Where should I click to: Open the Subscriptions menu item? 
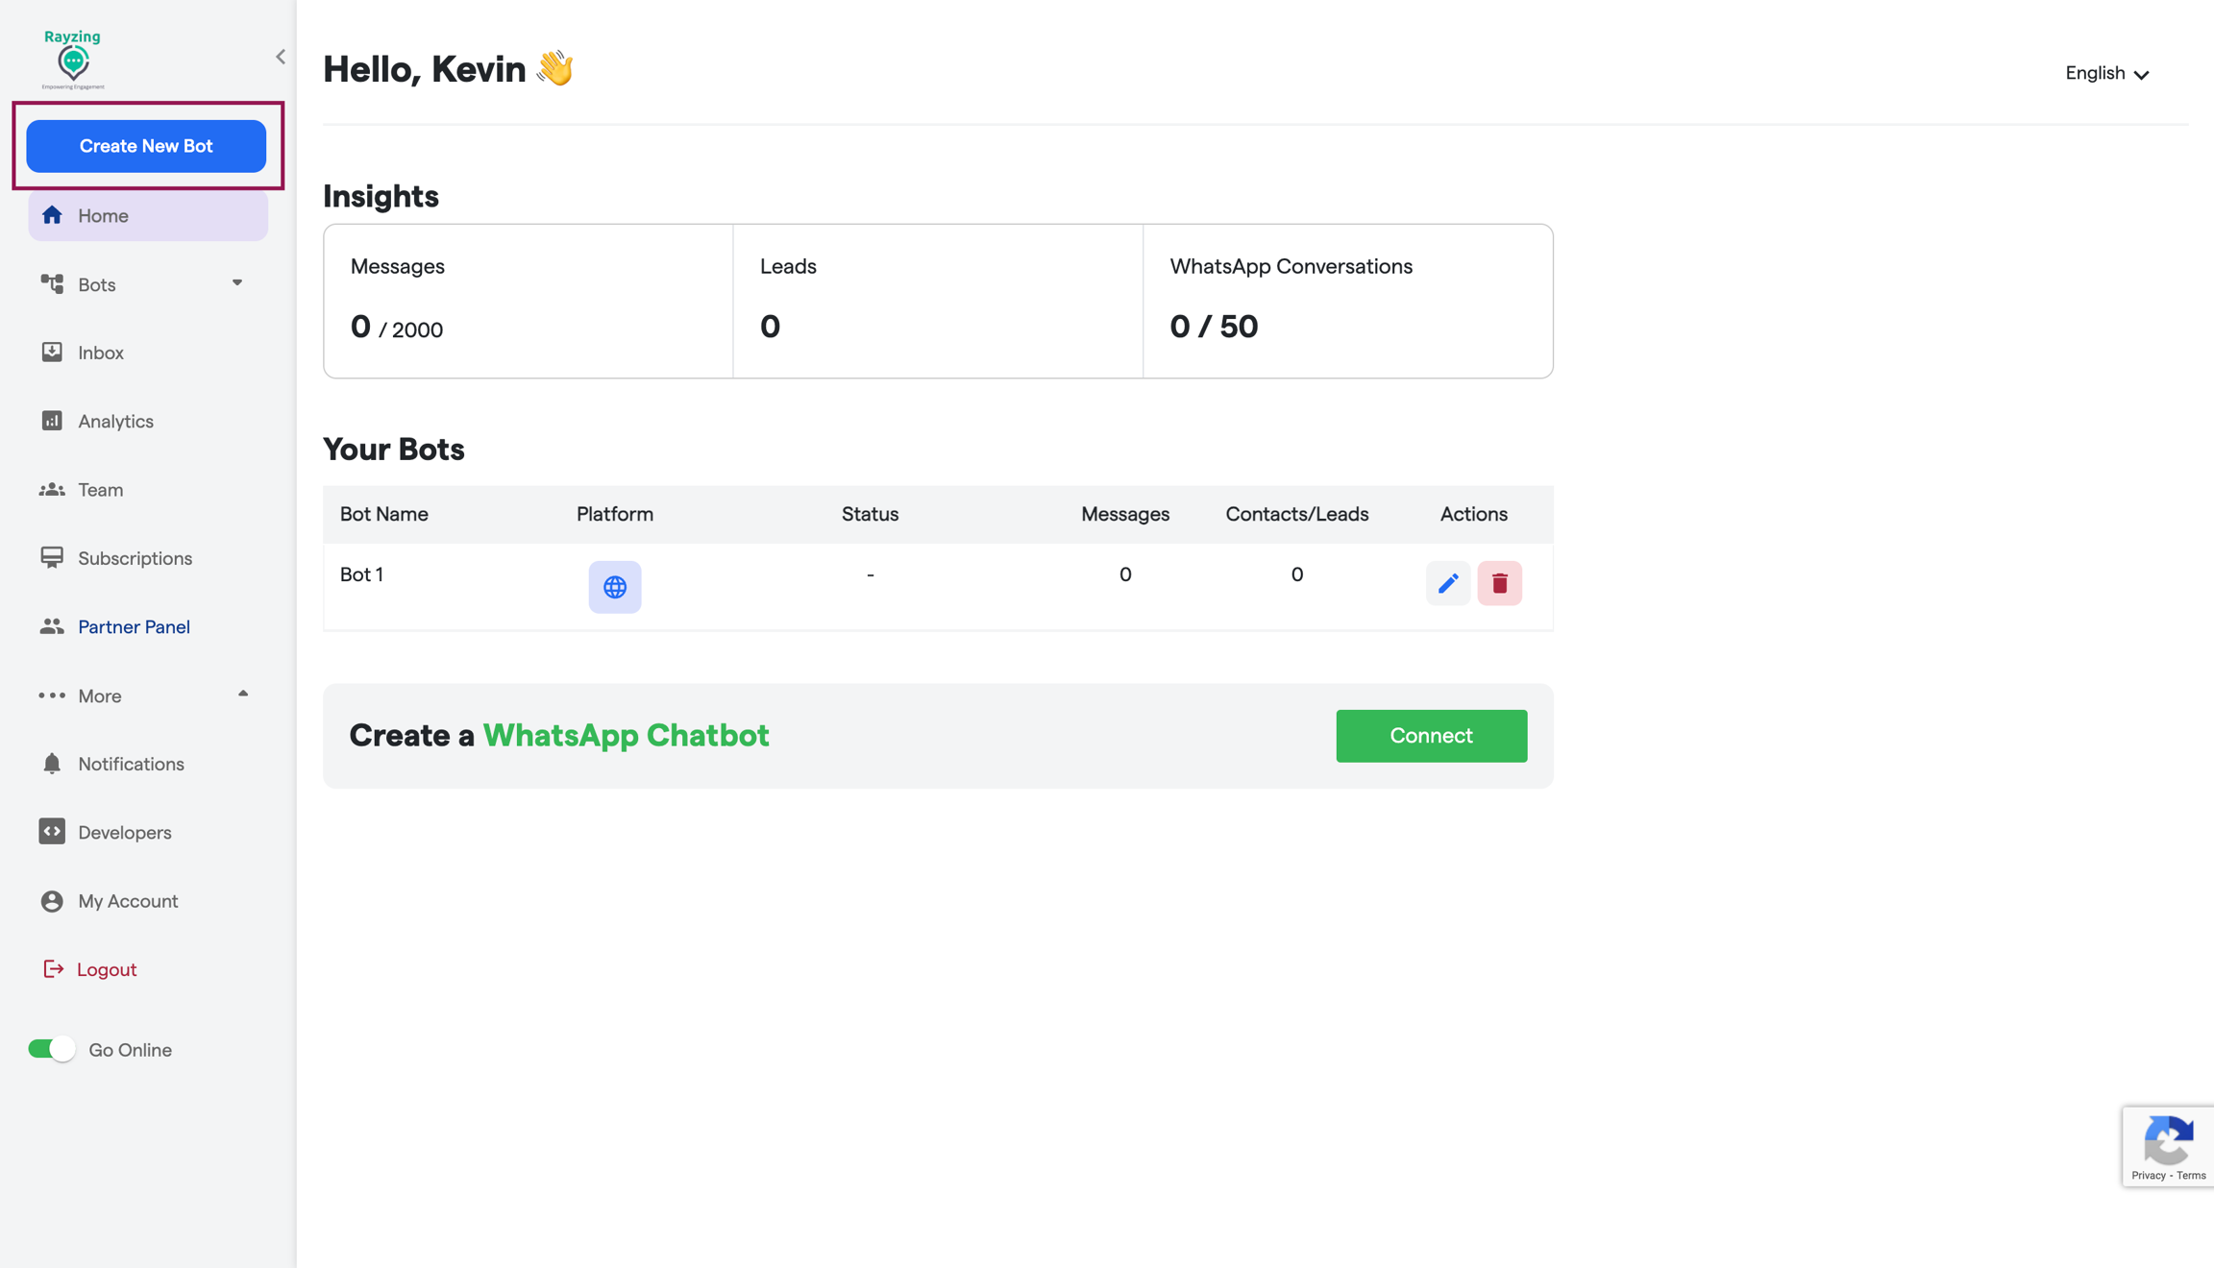click(x=135, y=558)
